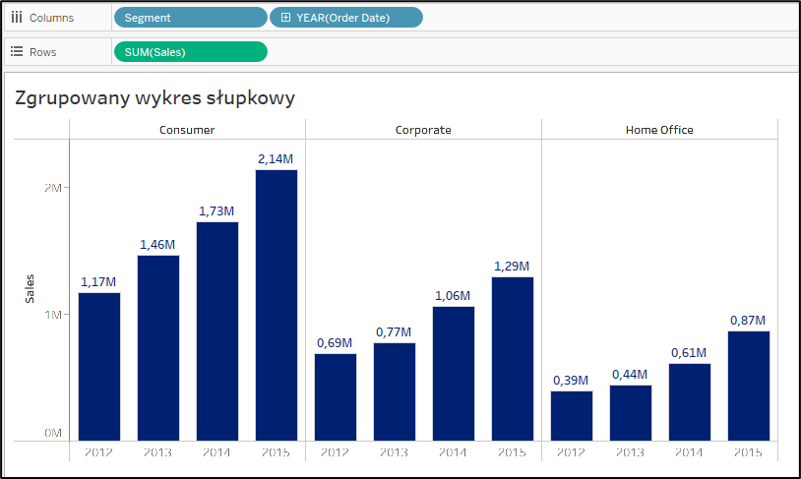This screenshot has width=801, height=479.
Task: Click the Sales axis title
Action: 30,288
